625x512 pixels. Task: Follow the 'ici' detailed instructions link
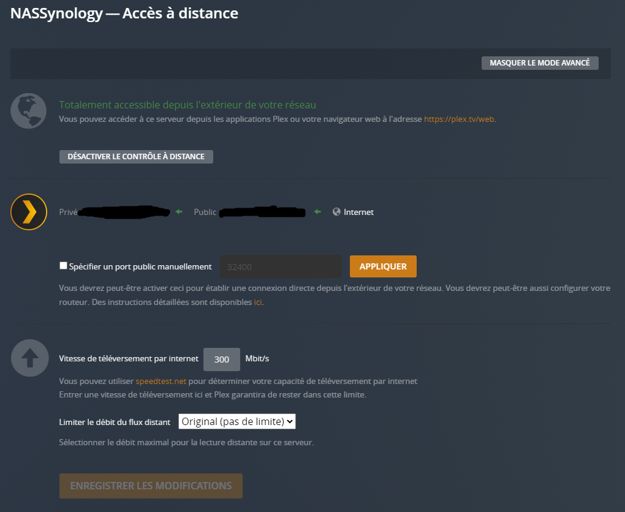[x=258, y=302]
